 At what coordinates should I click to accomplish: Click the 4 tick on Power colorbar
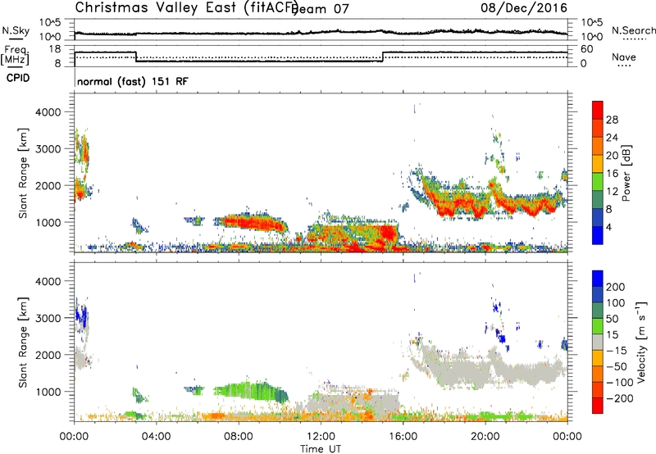[x=609, y=227]
